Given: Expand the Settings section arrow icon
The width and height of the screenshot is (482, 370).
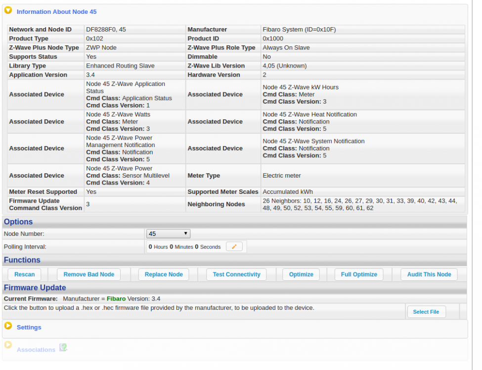Looking at the screenshot, I should [x=8, y=326].
